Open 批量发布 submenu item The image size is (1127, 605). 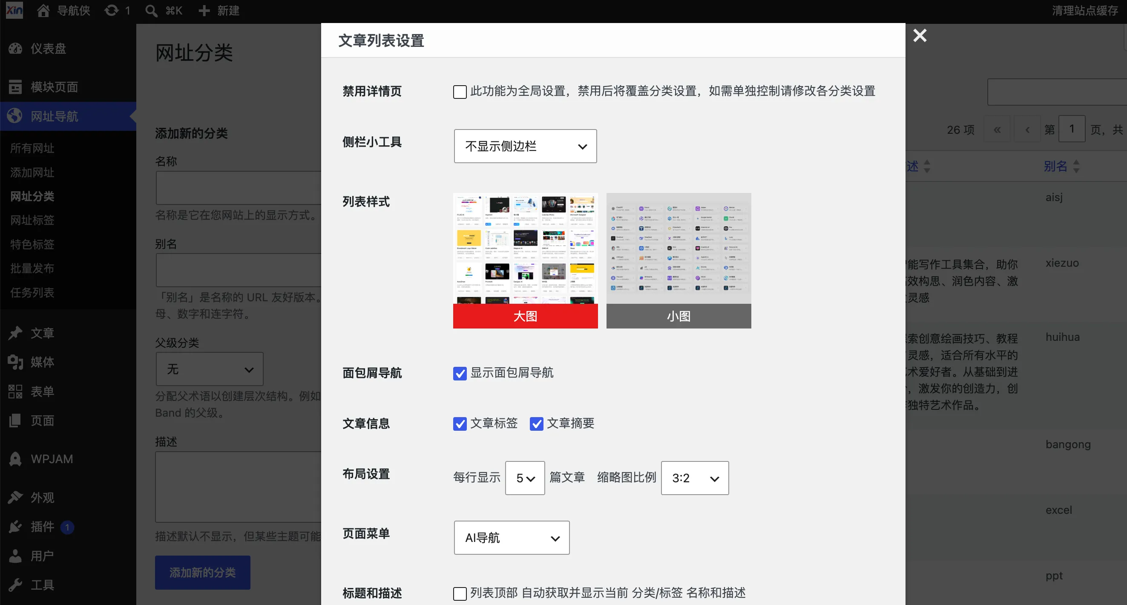pyautogui.click(x=32, y=268)
